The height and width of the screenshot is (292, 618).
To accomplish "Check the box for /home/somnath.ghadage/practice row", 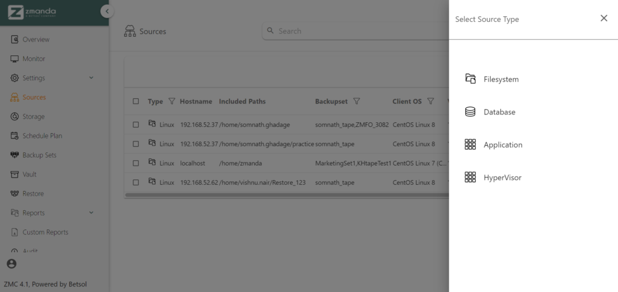I will pyautogui.click(x=136, y=144).
